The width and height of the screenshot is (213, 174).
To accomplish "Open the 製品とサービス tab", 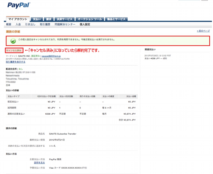I will click(x=116, y=19).
